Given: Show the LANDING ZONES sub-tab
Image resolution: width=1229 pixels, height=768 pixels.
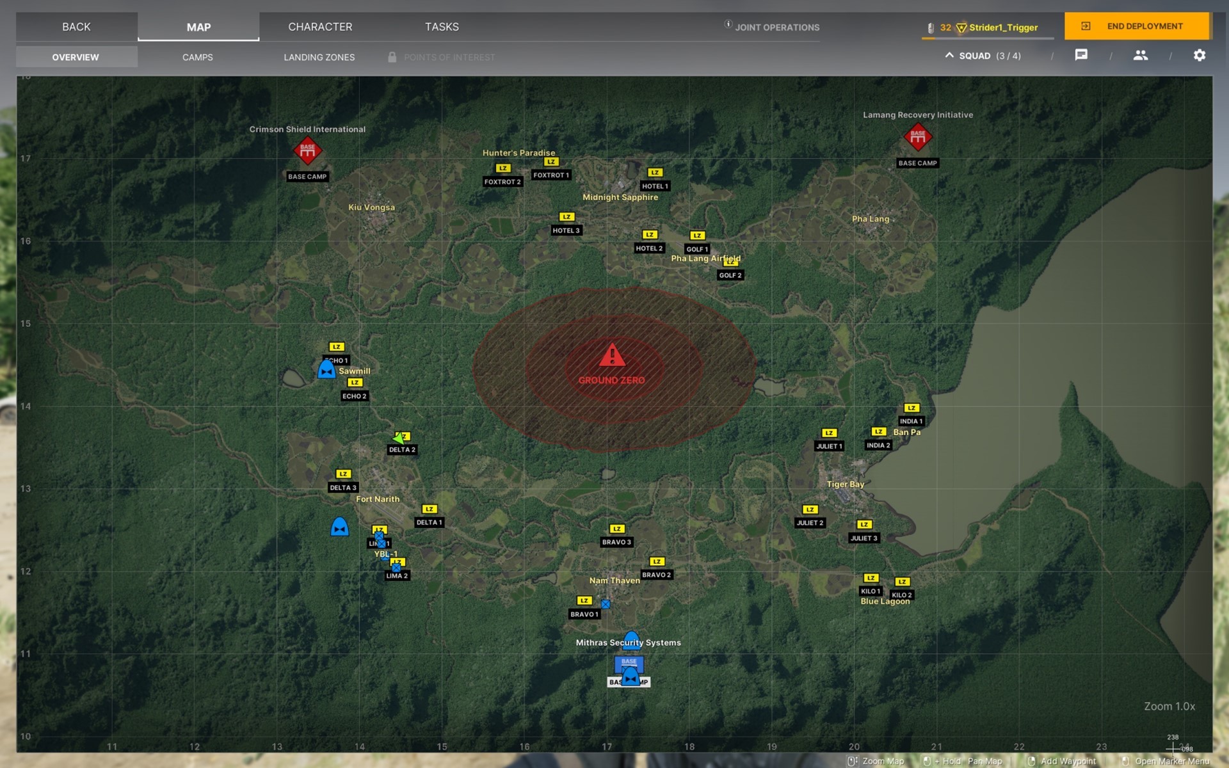Looking at the screenshot, I should pos(319,57).
